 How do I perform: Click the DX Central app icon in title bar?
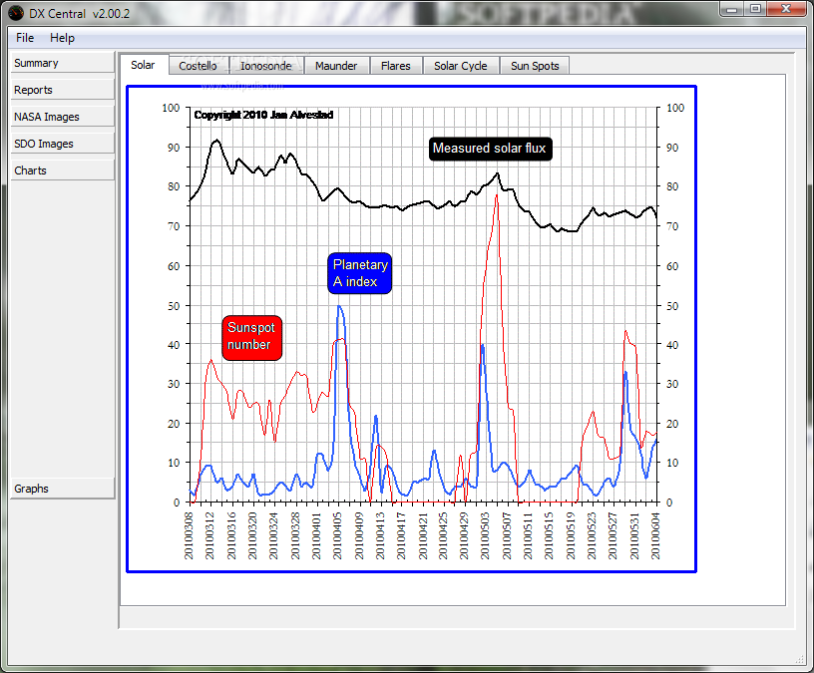click(x=16, y=13)
